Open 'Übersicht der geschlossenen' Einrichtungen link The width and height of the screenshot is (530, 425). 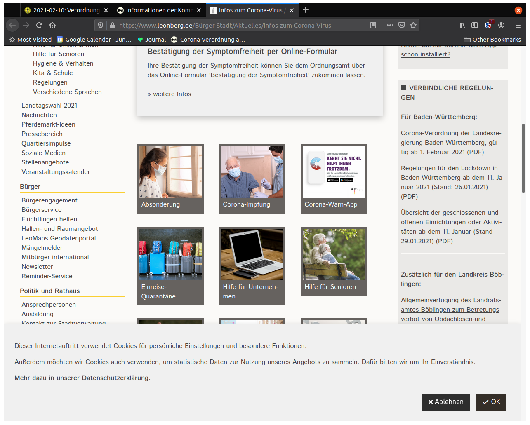pyautogui.click(x=451, y=227)
